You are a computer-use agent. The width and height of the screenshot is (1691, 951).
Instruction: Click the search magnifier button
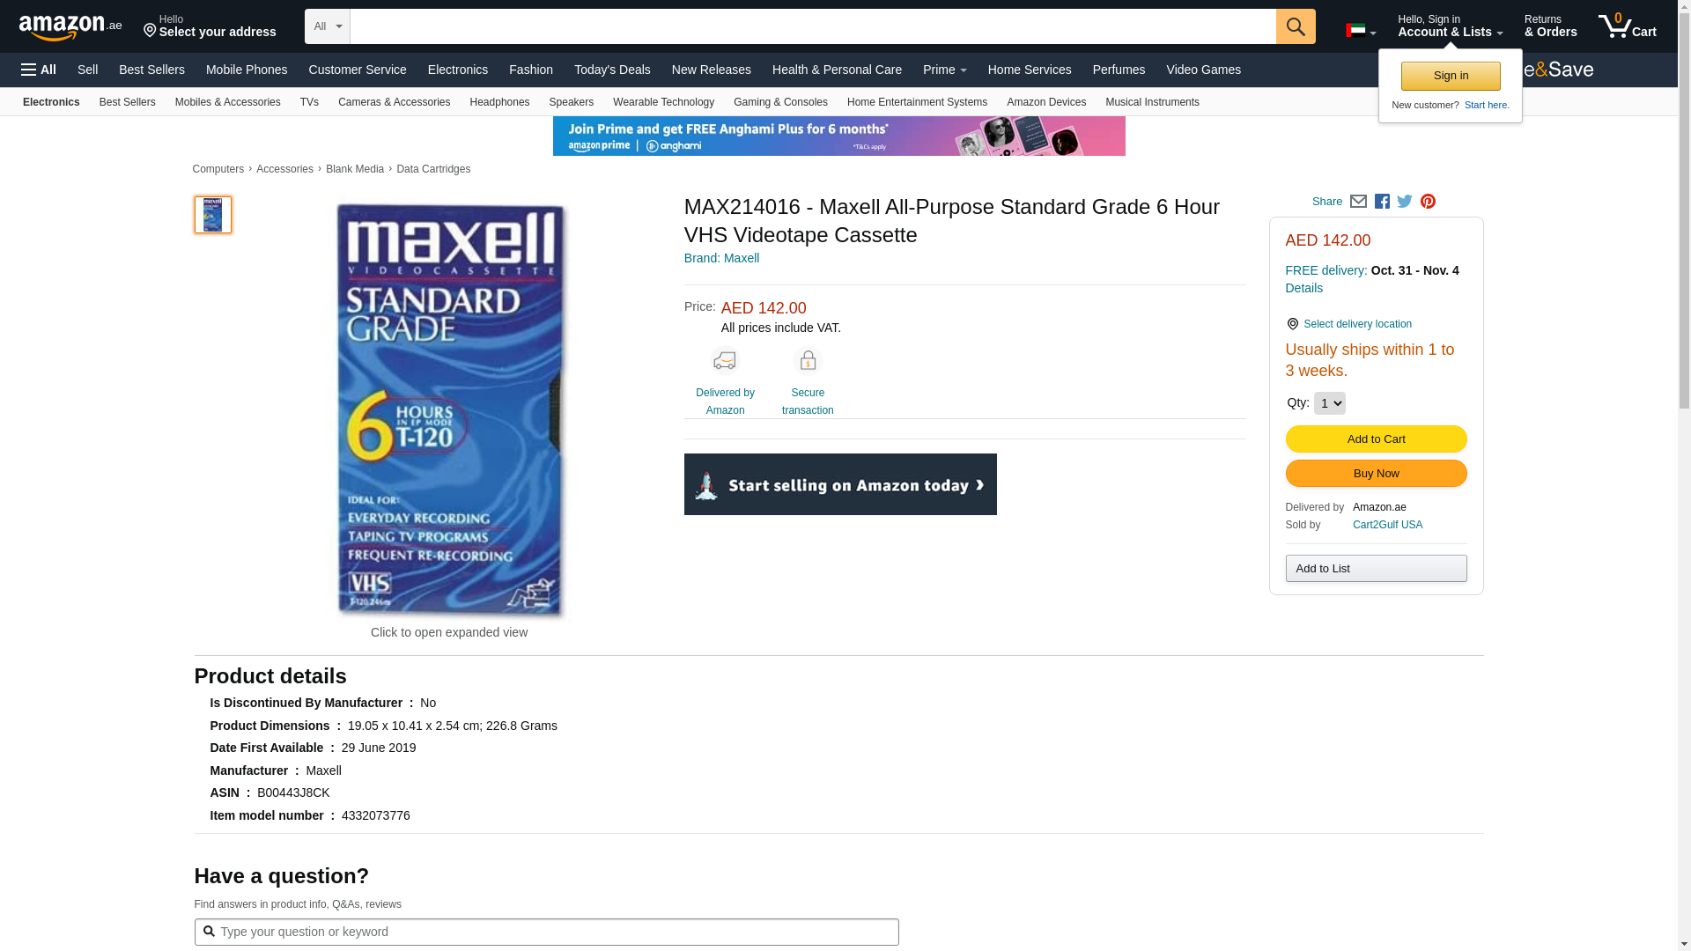point(1296,26)
